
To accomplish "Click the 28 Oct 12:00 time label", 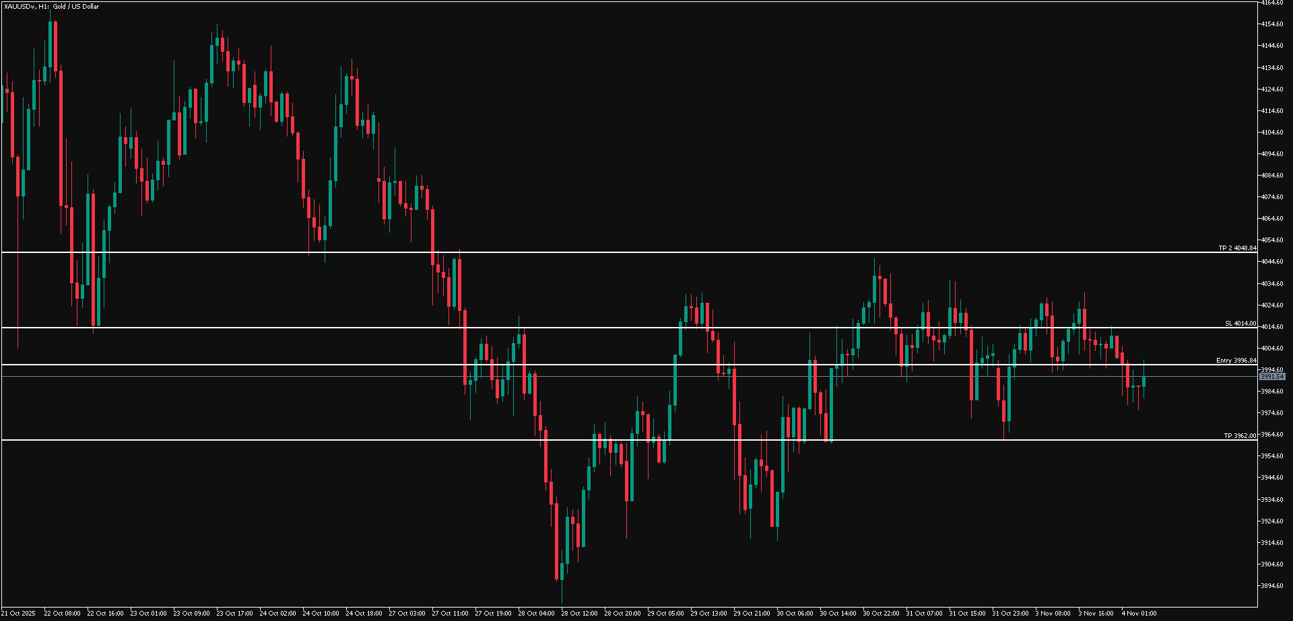I will tap(579, 614).
